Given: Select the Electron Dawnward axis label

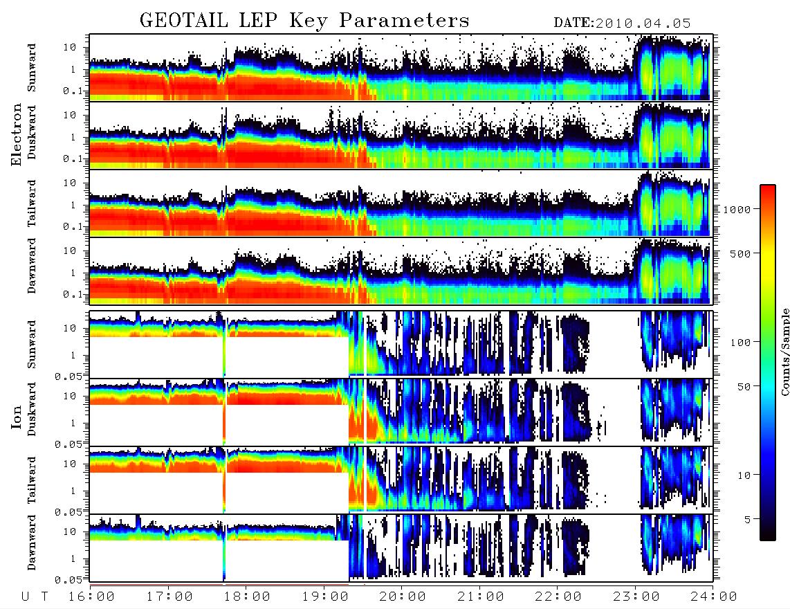Looking at the screenshot, I should coord(32,266).
